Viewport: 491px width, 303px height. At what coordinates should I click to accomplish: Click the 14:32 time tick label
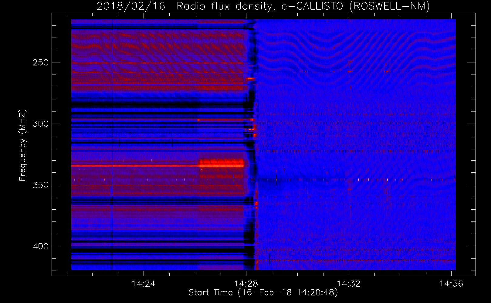click(349, 284)
